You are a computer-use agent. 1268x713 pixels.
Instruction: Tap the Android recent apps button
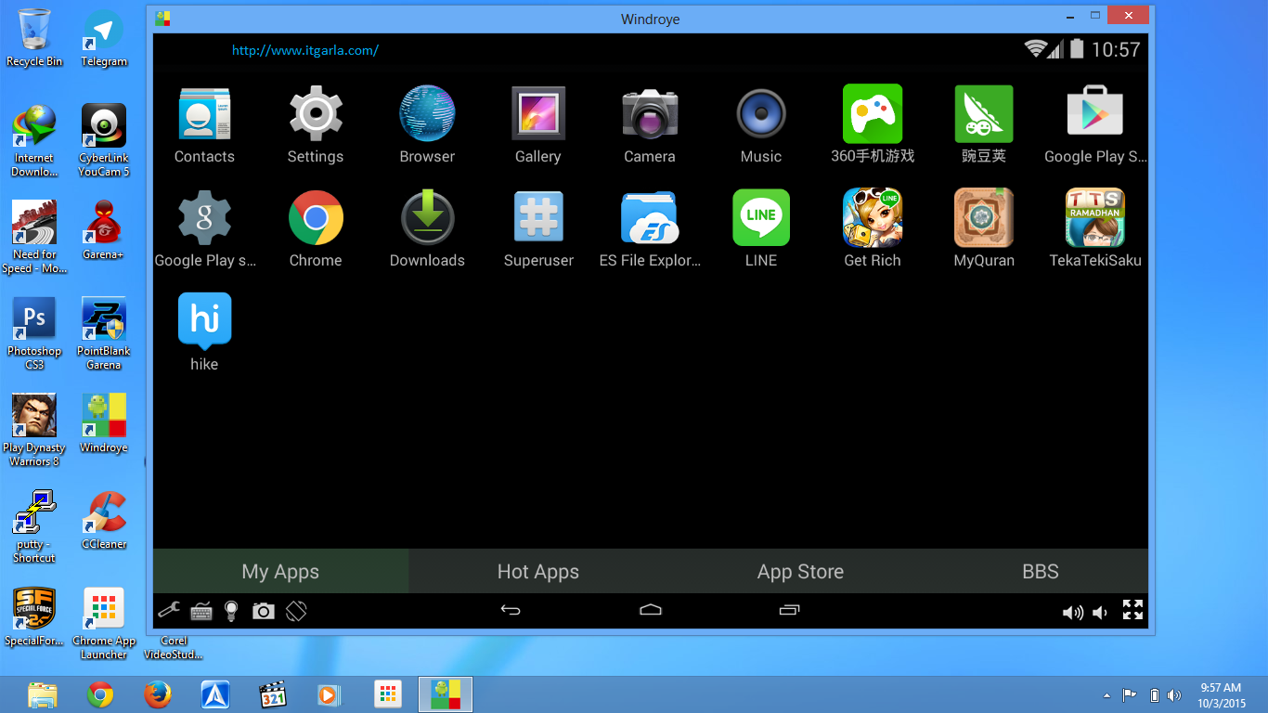[x=789, y=610]
